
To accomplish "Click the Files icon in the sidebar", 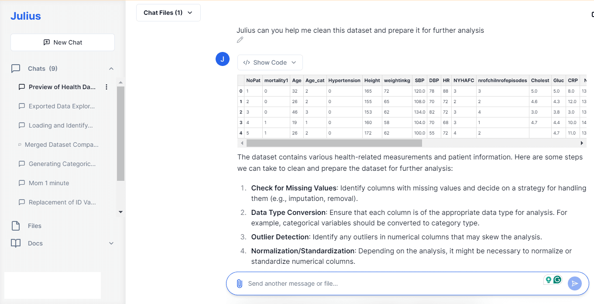I will (x=16, y=226).
